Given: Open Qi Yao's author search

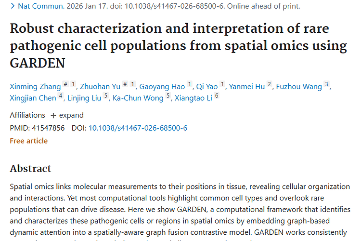Looking at the screenshot, I should click(x=207, y=87).
